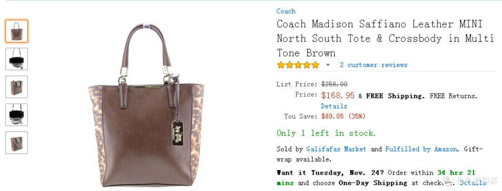
Task: Open the Coach brand link
Action: tap(286, 11)
